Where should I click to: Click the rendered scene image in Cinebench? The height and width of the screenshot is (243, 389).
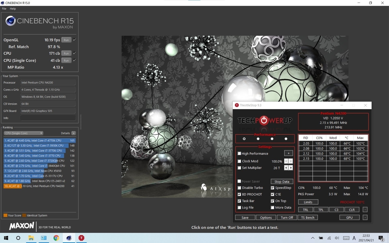tap(235, 117)
